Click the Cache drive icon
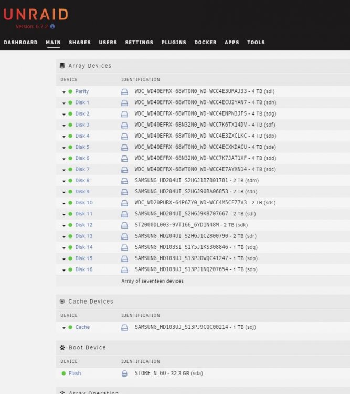 coord(124,327)
